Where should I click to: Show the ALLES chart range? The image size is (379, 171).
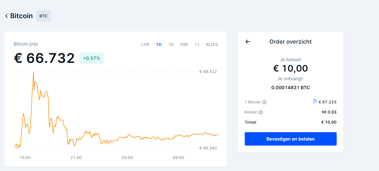pos(212,44)
